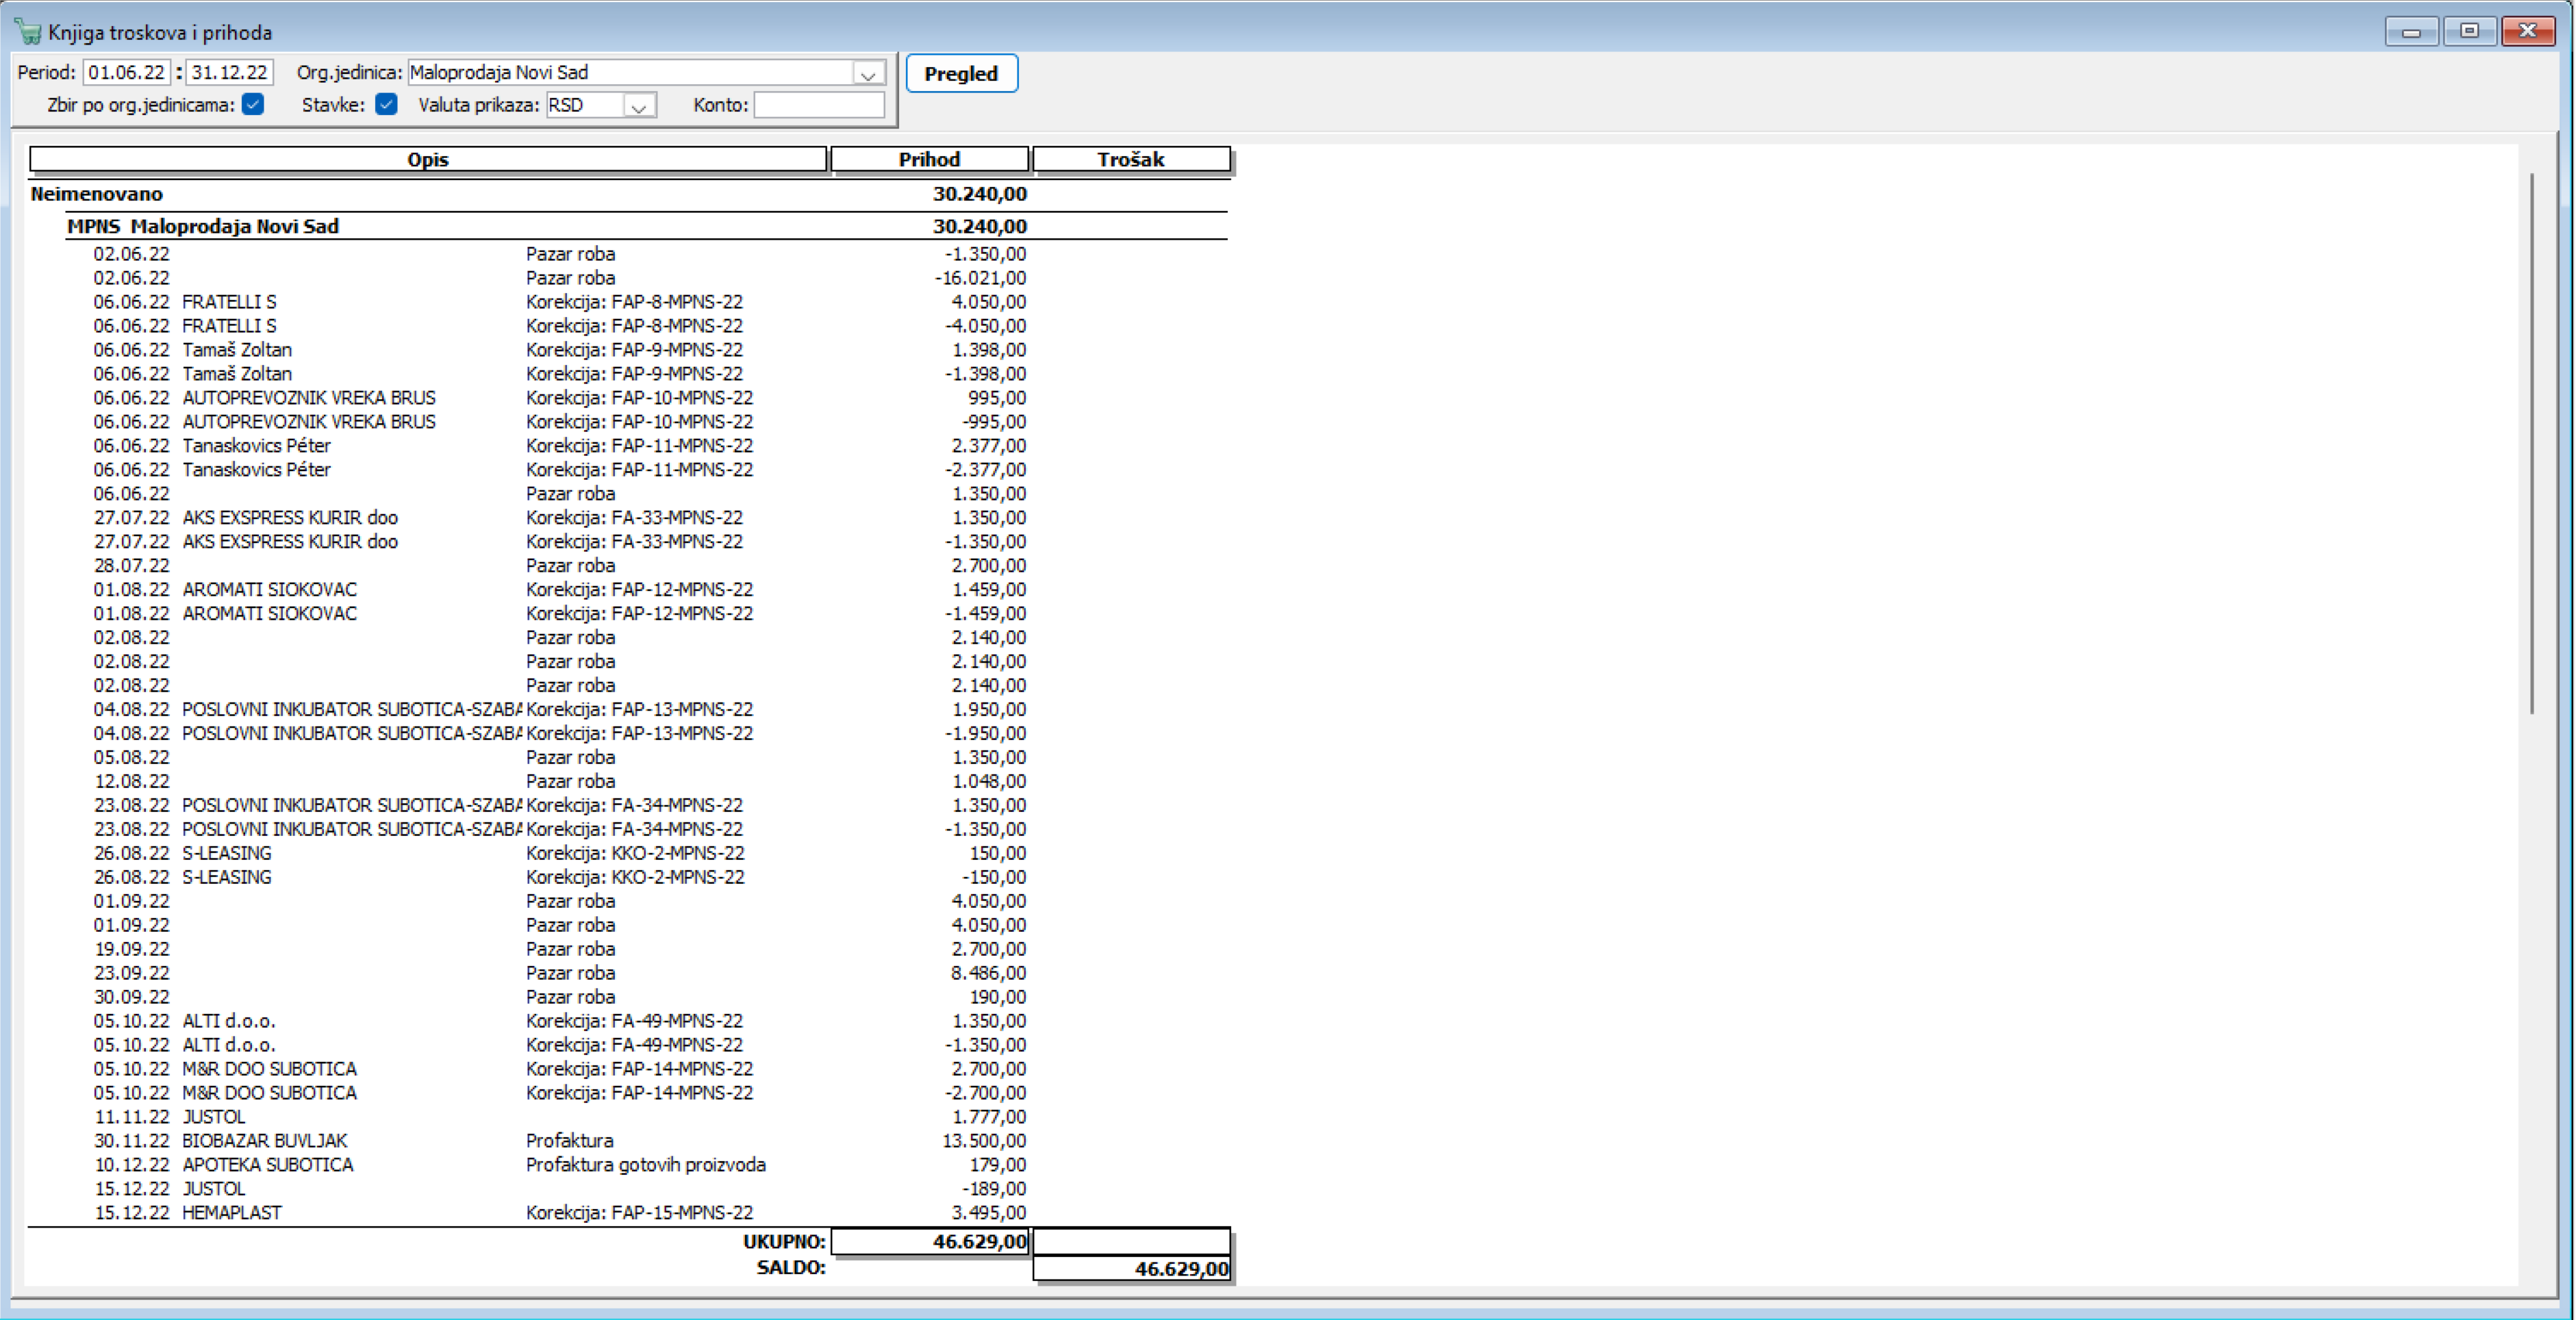Select the HEMAPLAST FAP-15-MPNS-22 entry
Image resolution: width=2576 pixels, height=1320 pixels.
tap(232, 1213)
